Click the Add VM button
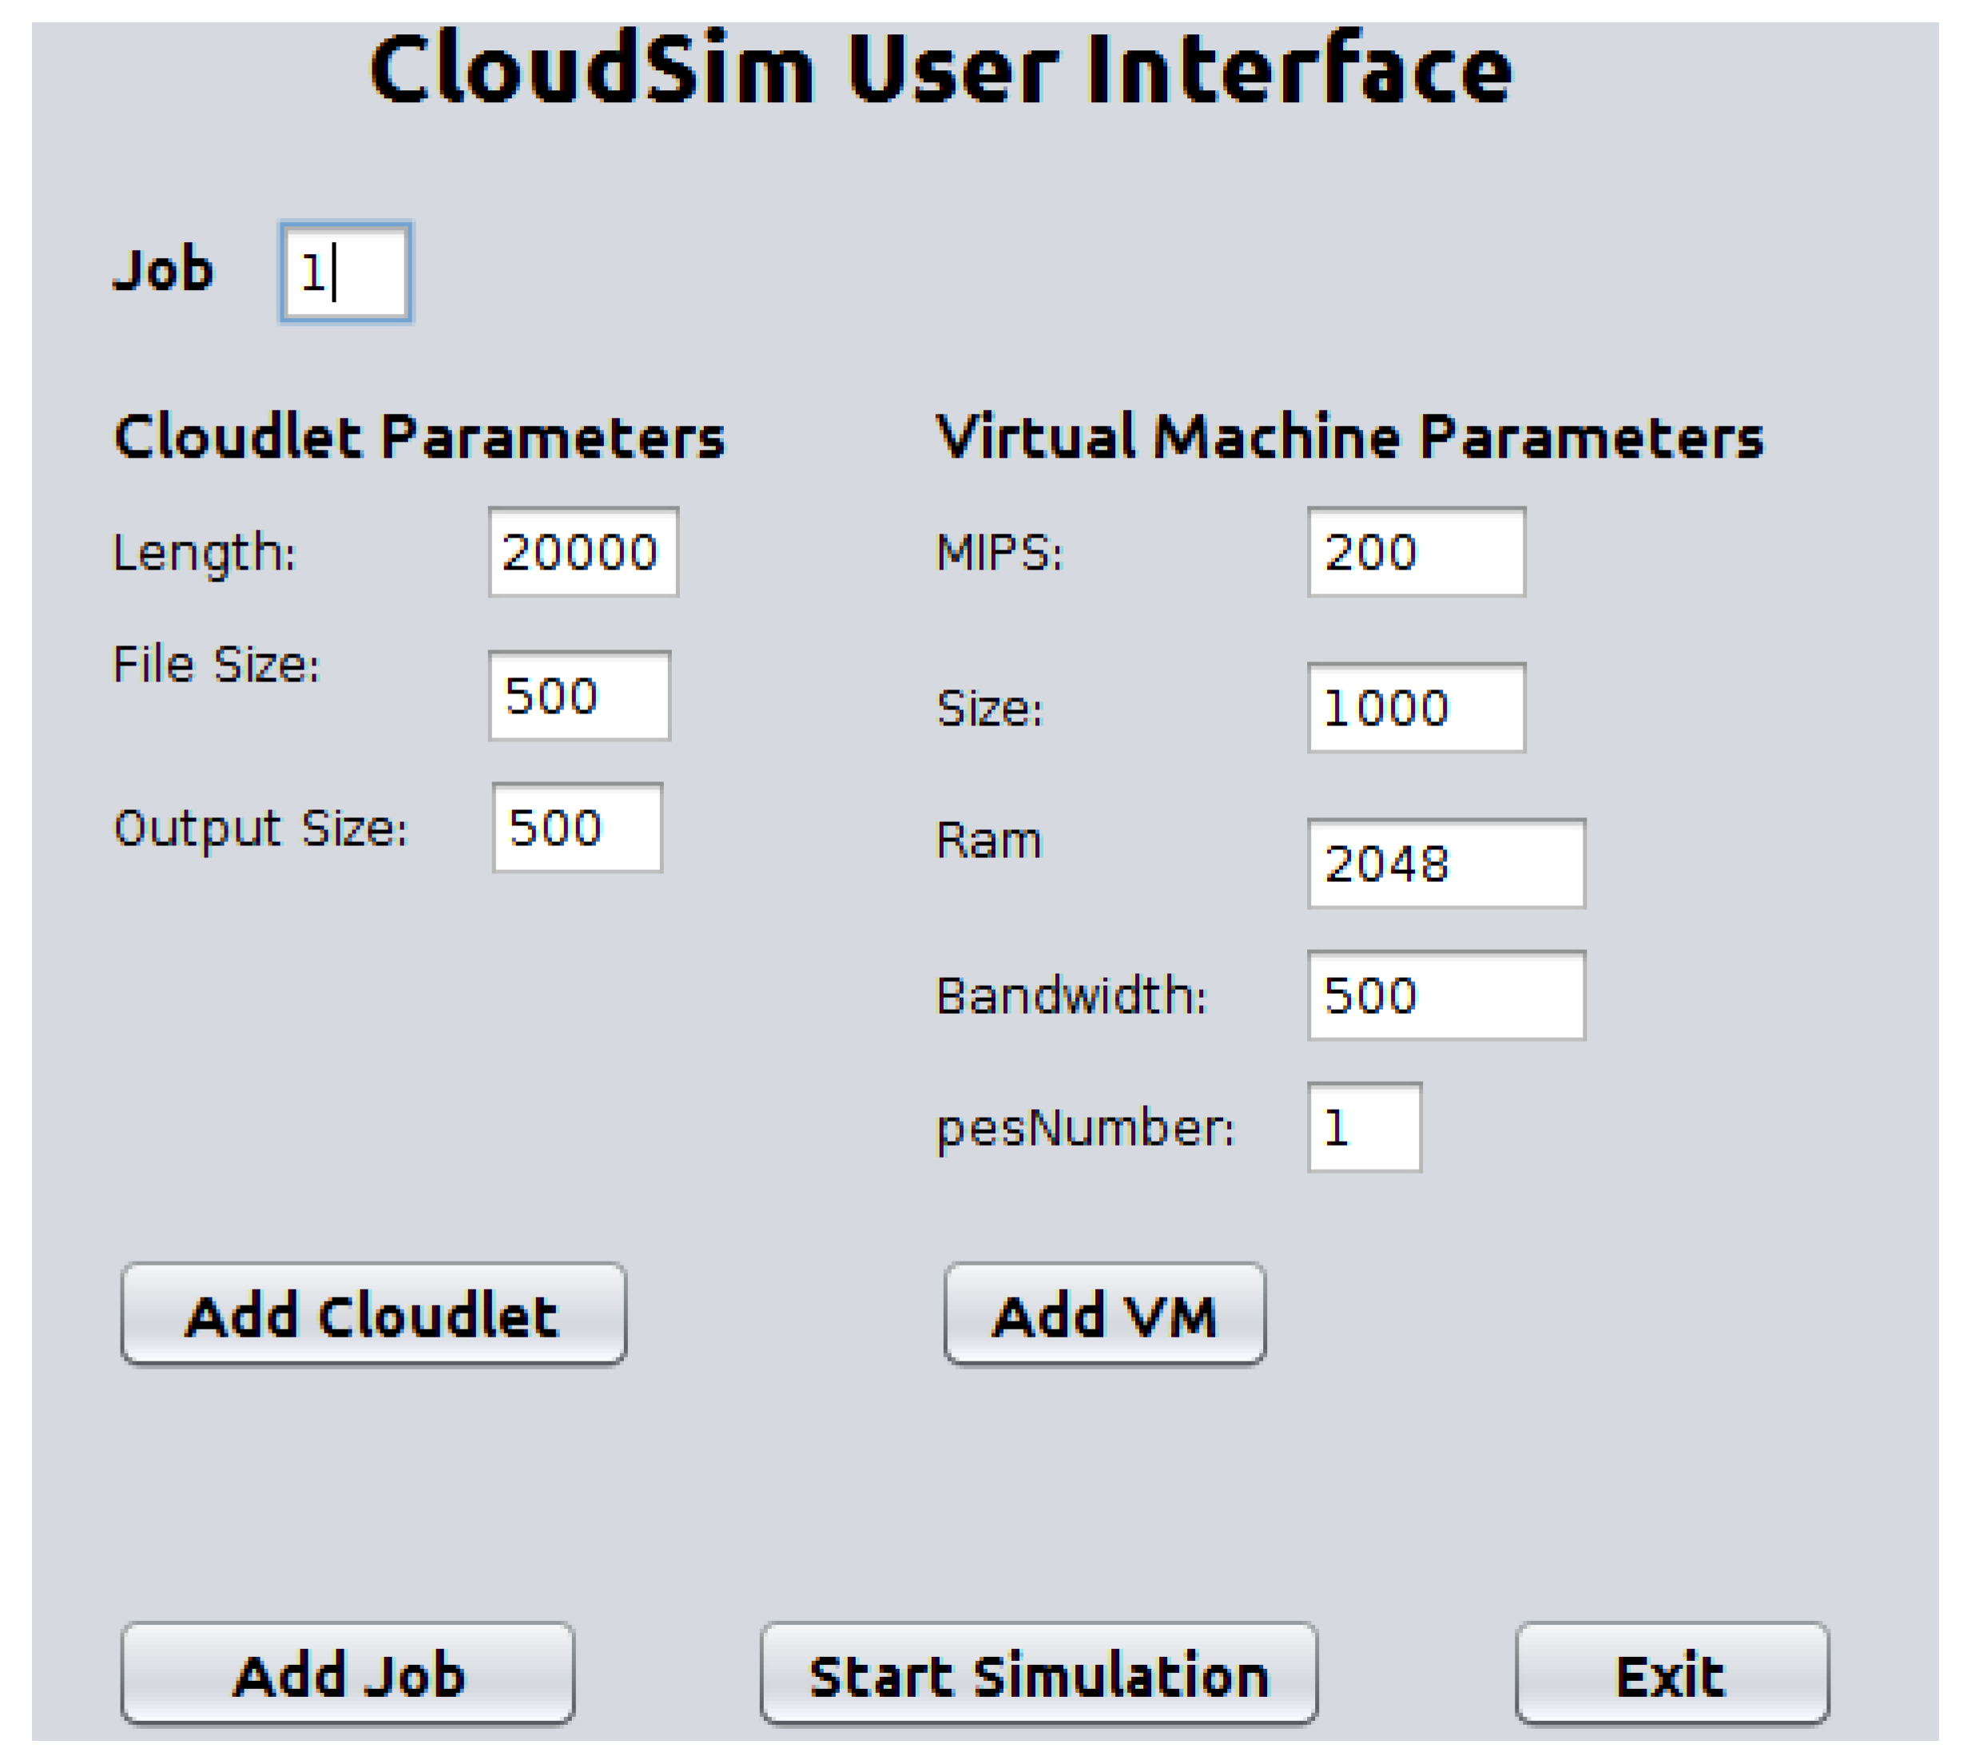1963x1764 pixels. tap(1104, 1314)
